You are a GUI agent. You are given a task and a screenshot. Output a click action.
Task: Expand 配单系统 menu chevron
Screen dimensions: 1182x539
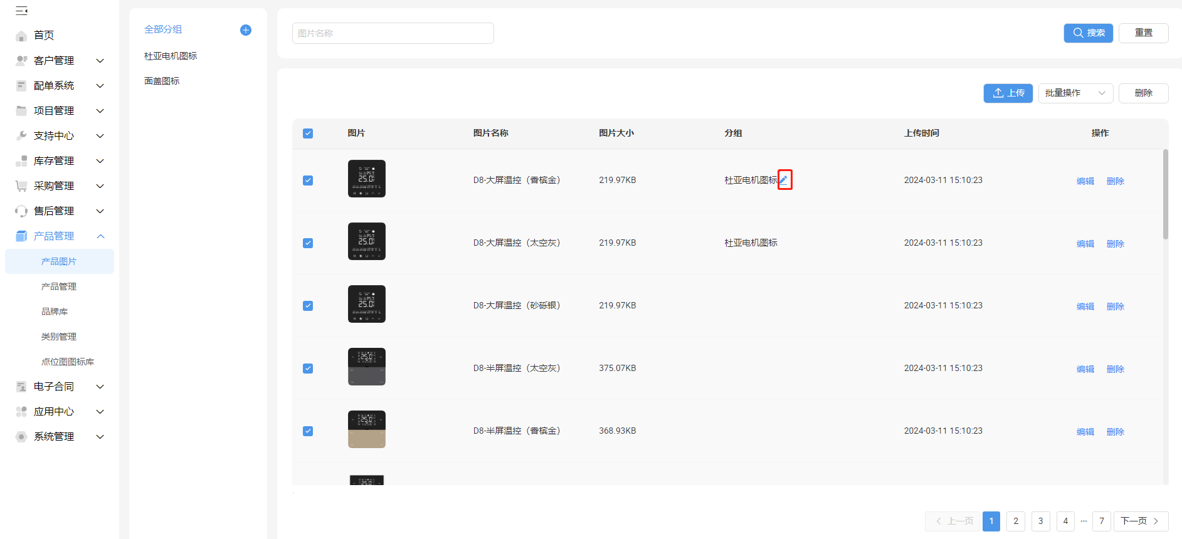100,86
